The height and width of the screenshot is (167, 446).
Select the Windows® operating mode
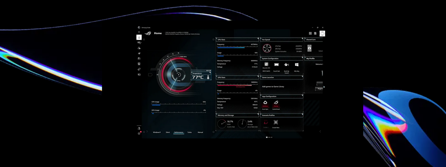pos(157,132)
